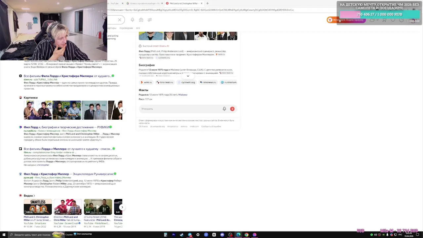Show more videos with carousel arrow
423x238 pixels.
point(122,207)
